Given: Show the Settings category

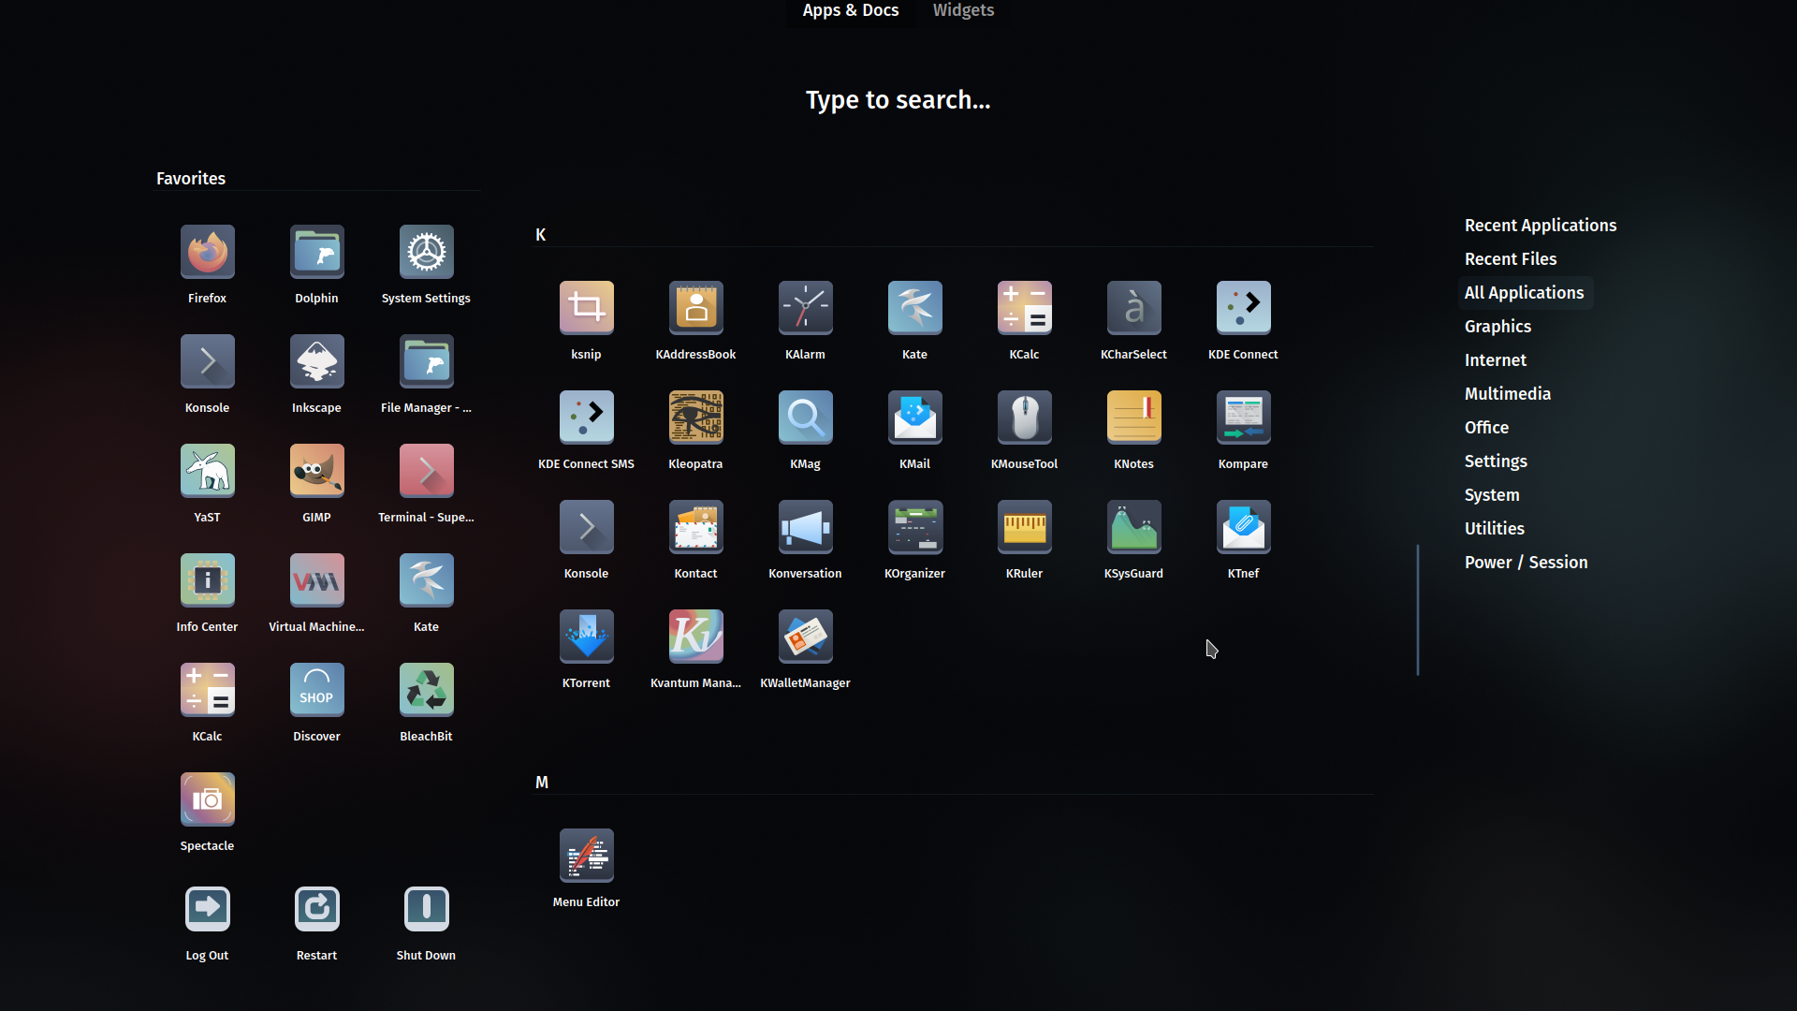Looking at the screenshot, I should click(x=1496, y=462).
